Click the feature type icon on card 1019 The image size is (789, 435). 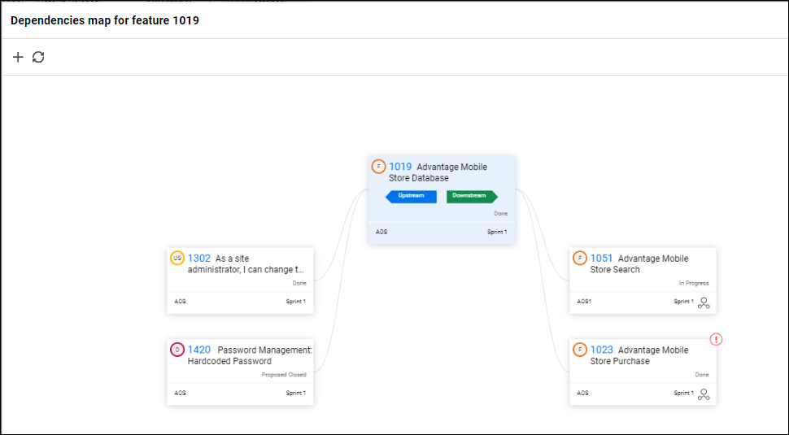pyautogui.click(x=378, y=167)
